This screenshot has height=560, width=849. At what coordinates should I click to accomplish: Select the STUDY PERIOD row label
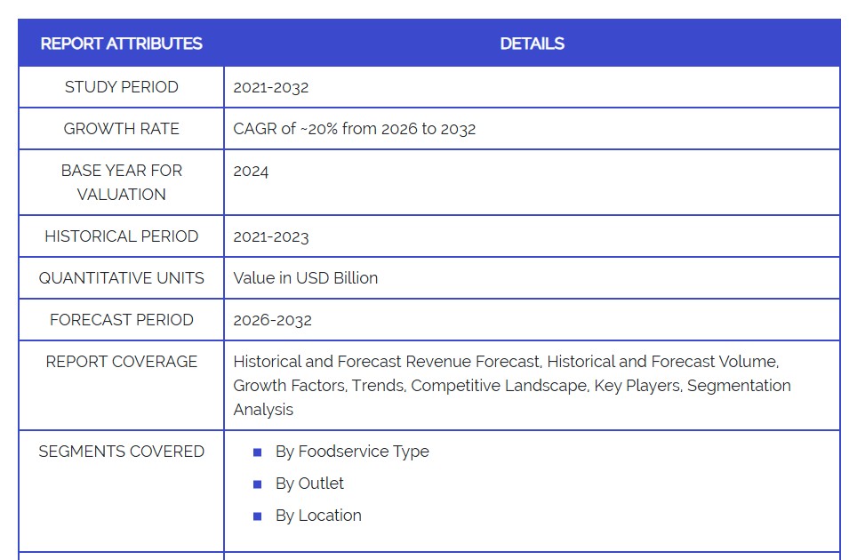121,87
